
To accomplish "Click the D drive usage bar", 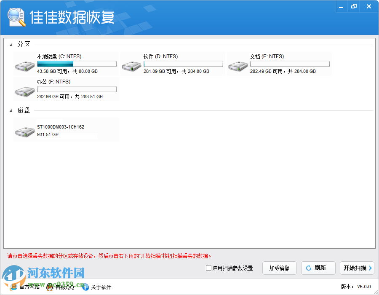I will [x=183, y=64].
